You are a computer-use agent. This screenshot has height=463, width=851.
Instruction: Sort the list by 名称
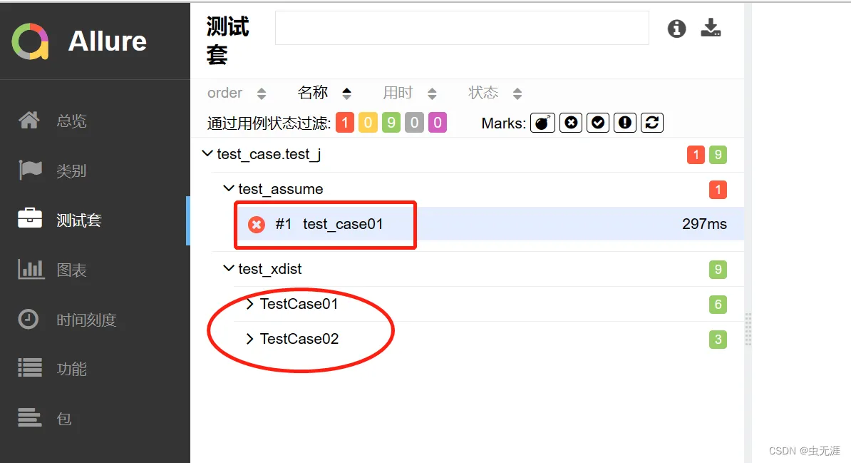[x=324, y=93]
